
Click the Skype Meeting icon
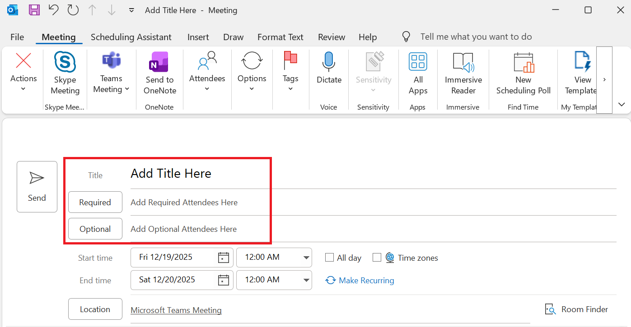point(65,63)
